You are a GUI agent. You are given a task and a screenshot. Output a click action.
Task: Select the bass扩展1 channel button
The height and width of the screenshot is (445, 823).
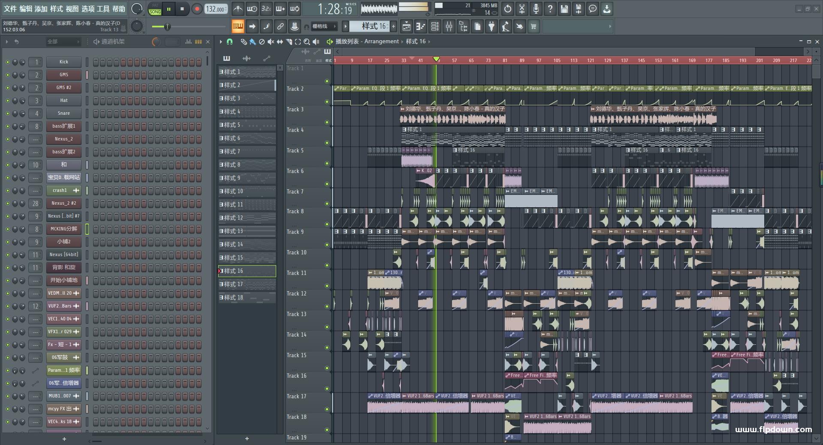click(64, 126)
